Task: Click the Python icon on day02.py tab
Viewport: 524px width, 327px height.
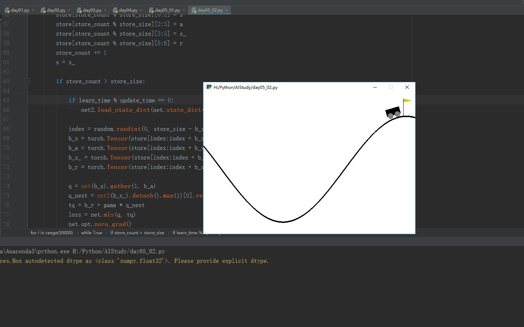Action: tap(43, 10)
